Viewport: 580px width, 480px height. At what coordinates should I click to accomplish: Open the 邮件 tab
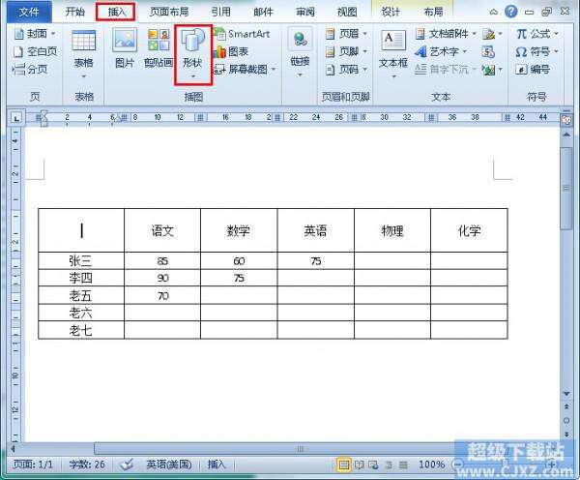point(263,12)
